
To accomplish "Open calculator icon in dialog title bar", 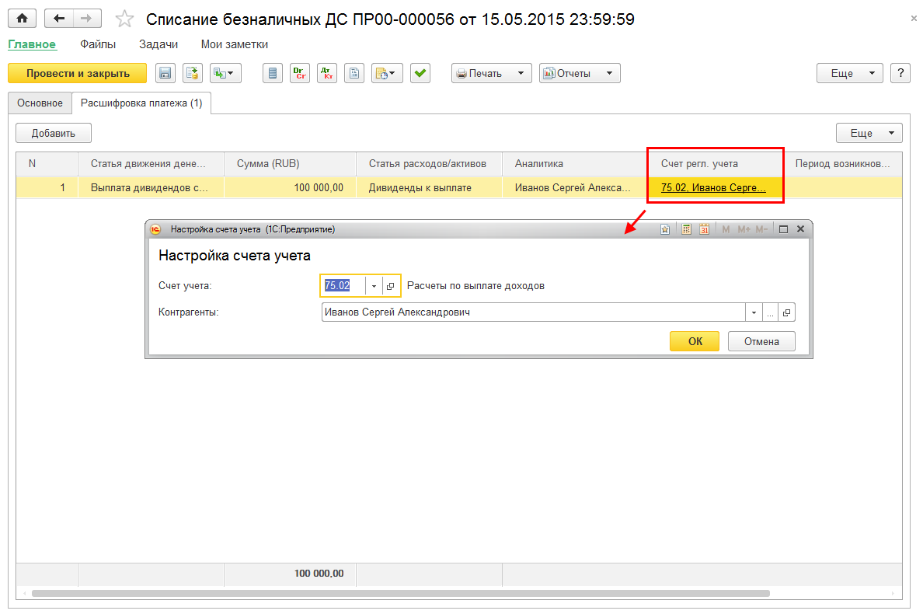I will click(x=686, y=229).
